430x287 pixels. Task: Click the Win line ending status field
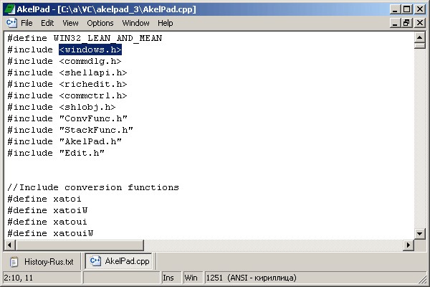pos(193,278)
